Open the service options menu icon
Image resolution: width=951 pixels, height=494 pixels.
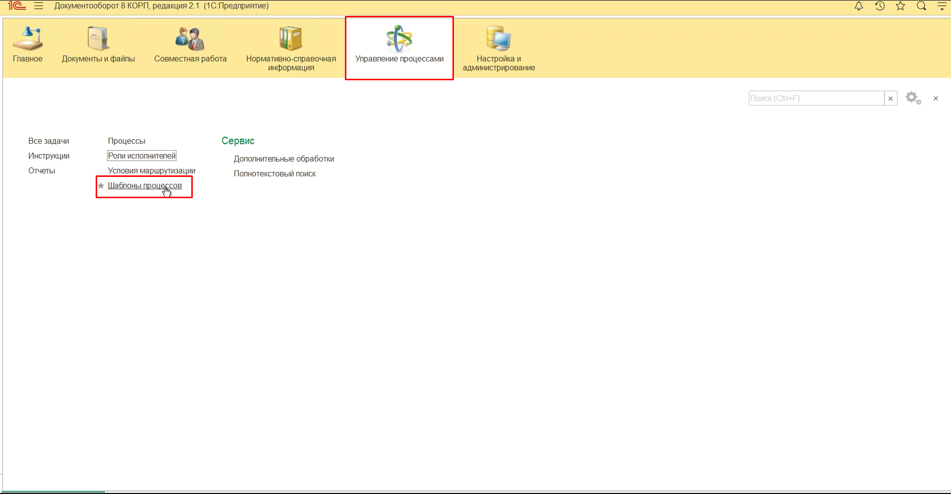[942, 6]
